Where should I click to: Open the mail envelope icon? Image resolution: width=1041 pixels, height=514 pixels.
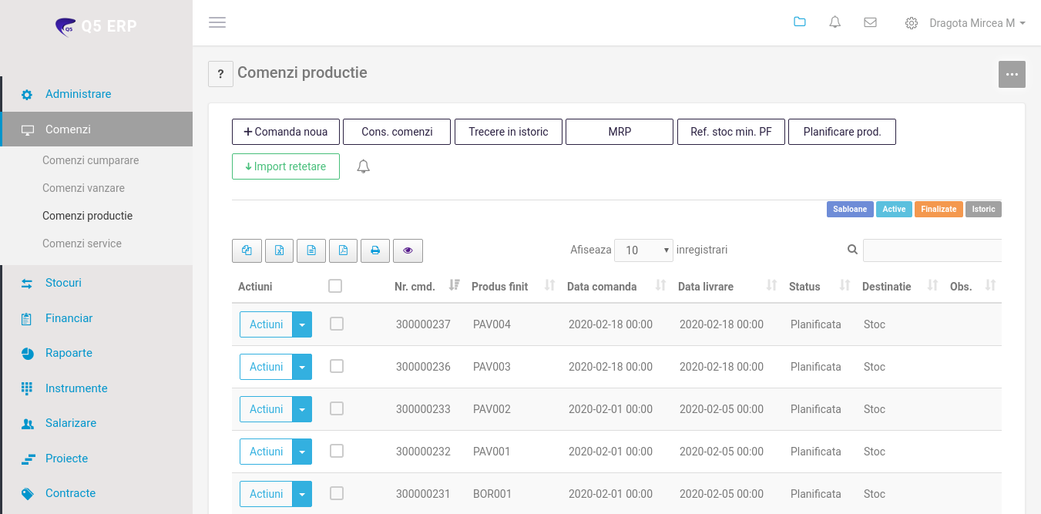click(x=870, y=22)
